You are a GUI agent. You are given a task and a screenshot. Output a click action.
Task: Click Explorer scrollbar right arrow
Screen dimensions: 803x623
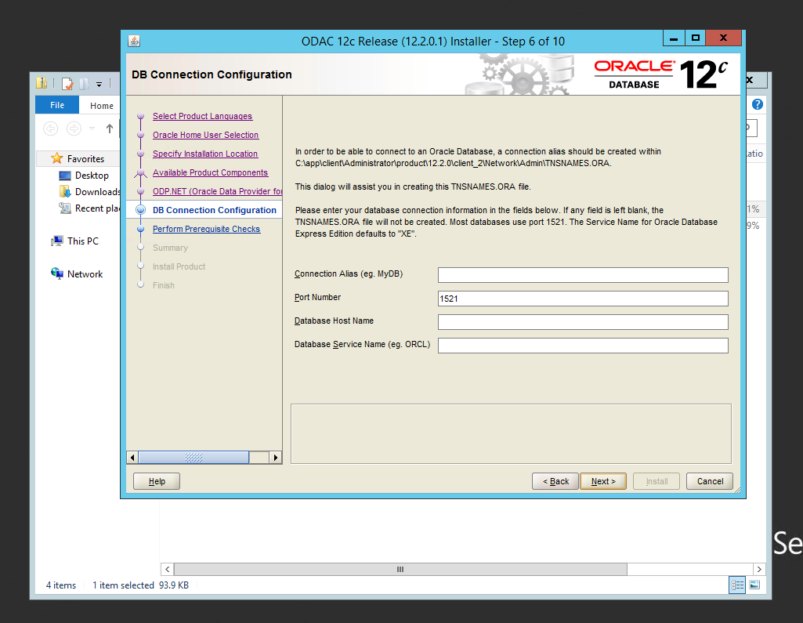click(x=759, y=569)
